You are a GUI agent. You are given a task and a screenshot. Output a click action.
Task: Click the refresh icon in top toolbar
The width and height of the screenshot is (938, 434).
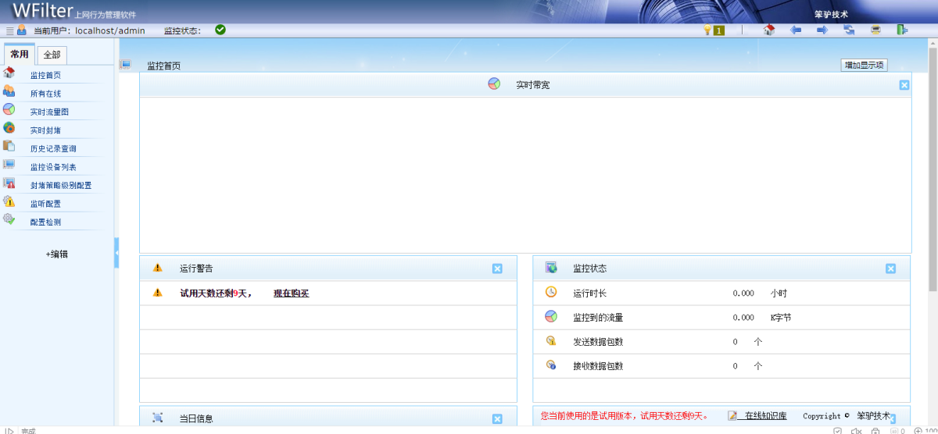pyautogui.click(x=849, y=30)
